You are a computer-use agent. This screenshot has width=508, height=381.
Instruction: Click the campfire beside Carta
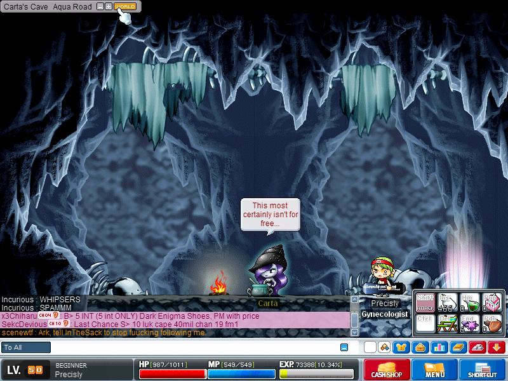(x=218, y=283)
